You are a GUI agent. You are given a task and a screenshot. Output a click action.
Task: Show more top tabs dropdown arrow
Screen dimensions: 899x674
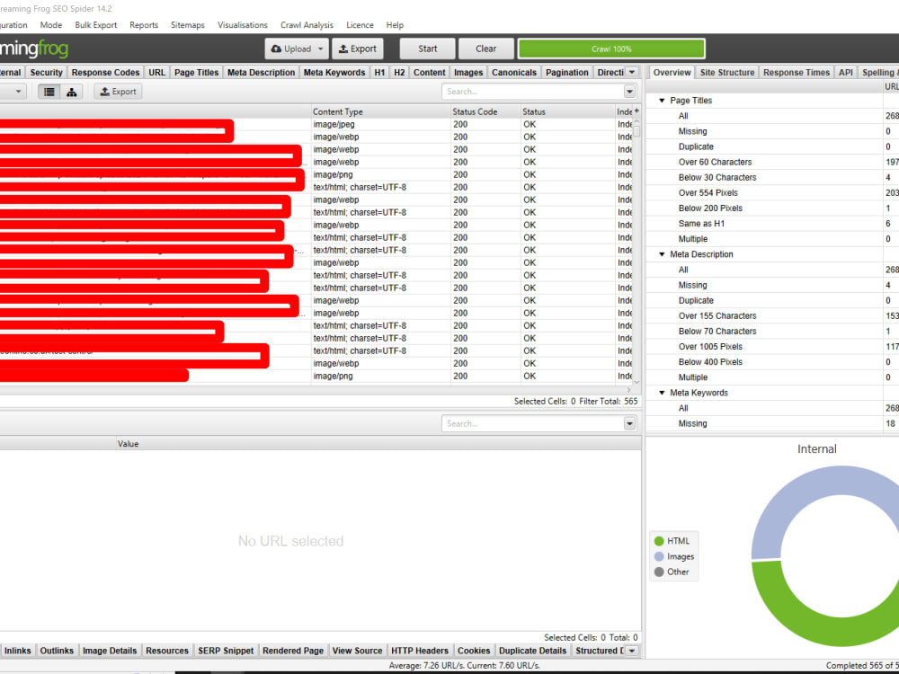(632, 72)
